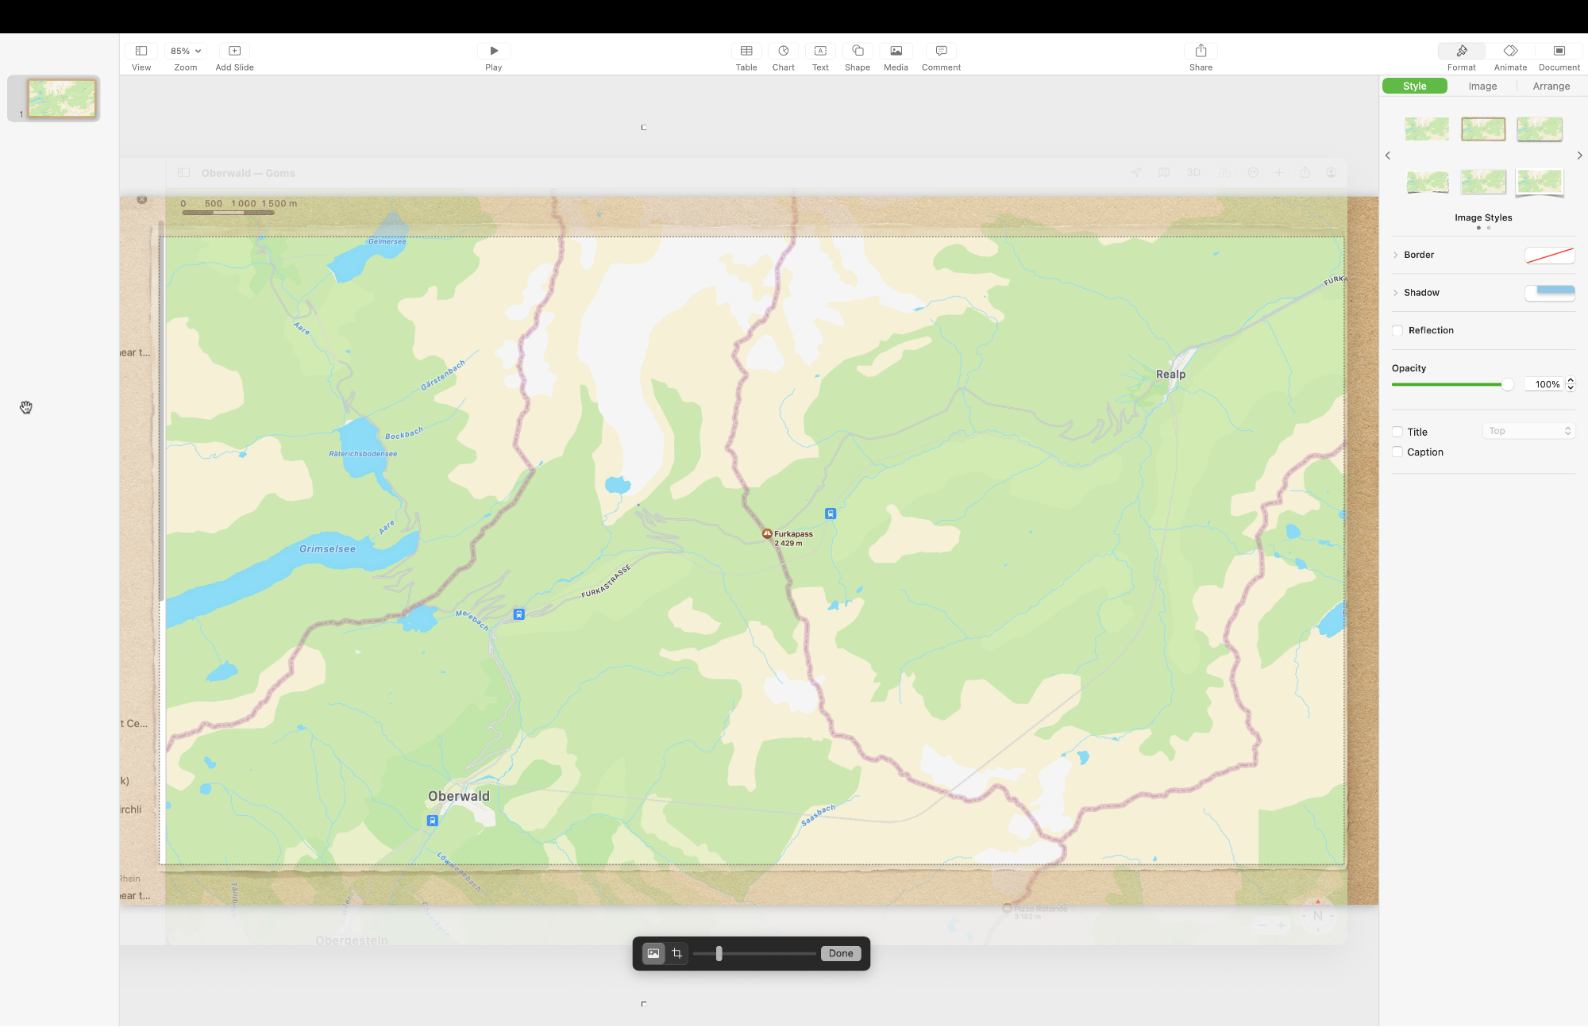The height and width of the screenshot is (1027, 1588).
Task: Click the Add Slide button
Action: 234,51
